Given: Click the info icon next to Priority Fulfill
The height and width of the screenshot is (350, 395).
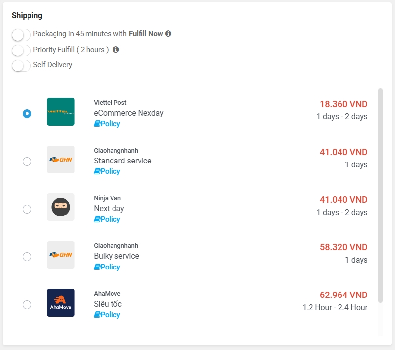Looking at the screenshot, I should pyautogui.click(x=116, y=50).
